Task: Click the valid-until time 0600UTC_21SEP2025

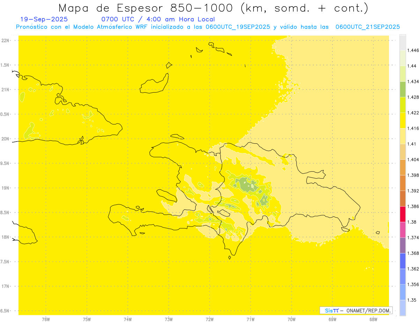Action: point(367,27)
